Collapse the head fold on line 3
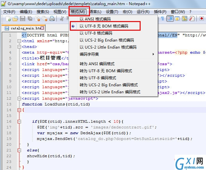The height and width of the screenshot is (170, 206). [19, 47]
